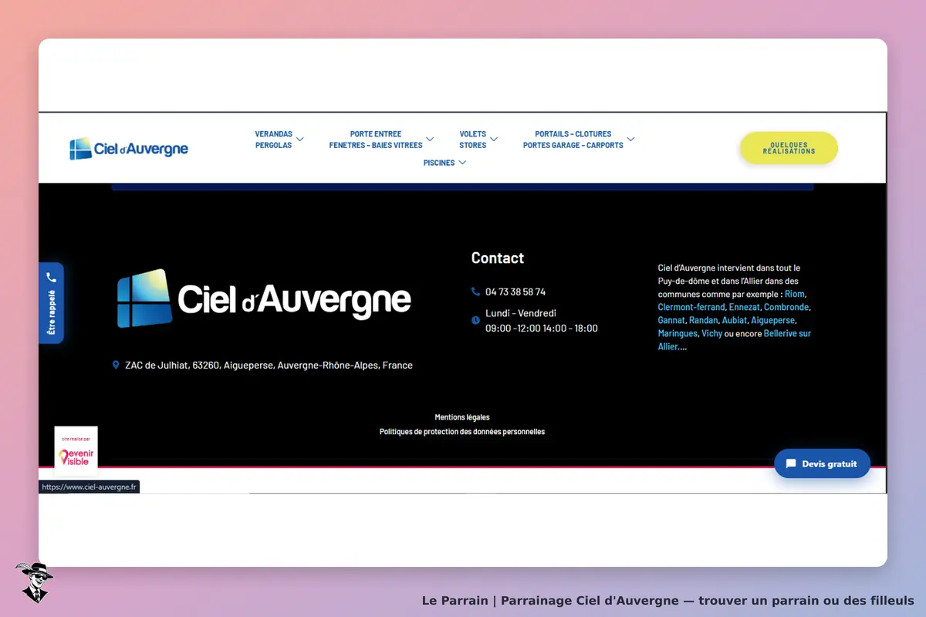926x617 pixels.
Task: Click the chat icon in Devis gratuit button
Action: (x=791, y=464)
